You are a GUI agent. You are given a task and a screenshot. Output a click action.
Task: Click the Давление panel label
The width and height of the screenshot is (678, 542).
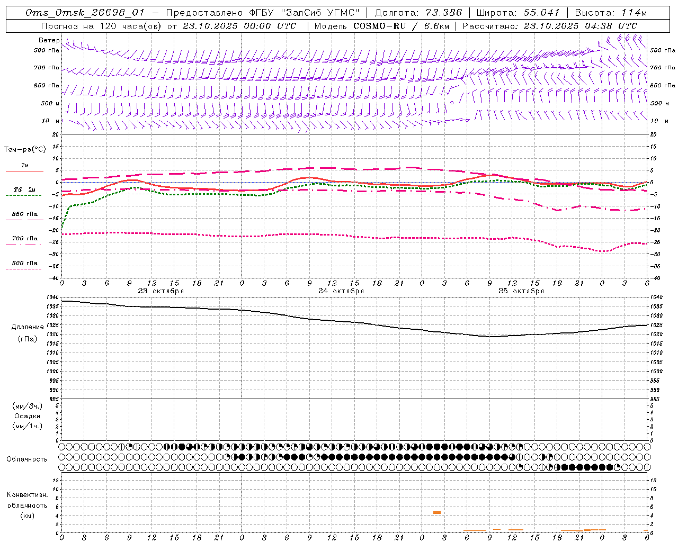28,327
